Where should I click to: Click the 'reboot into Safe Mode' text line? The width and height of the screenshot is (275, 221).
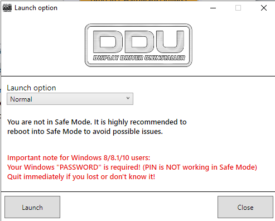coord(85,132)
